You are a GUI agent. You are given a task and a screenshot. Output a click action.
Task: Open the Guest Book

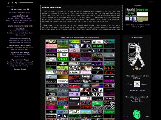[x=20, y=69]
